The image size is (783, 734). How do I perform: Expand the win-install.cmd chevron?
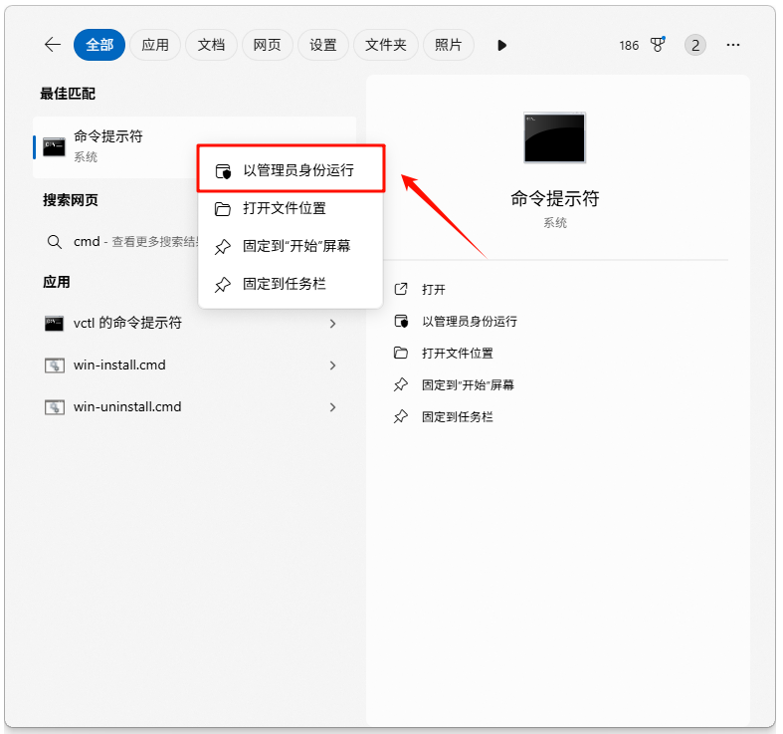coord(333,366)
